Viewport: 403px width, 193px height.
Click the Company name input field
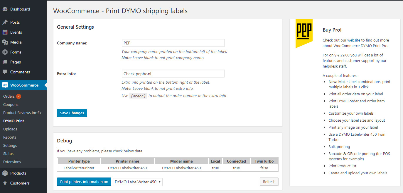173,43
